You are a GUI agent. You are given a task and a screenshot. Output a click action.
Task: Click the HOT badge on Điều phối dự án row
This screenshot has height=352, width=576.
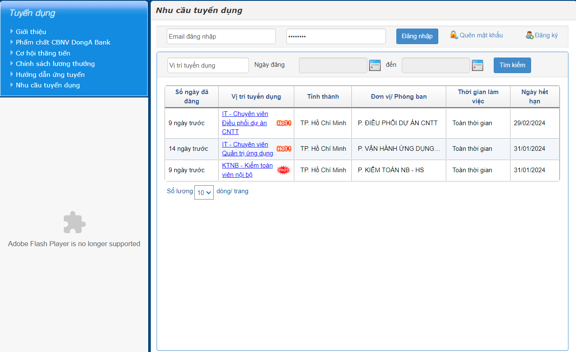coord(284,123)
